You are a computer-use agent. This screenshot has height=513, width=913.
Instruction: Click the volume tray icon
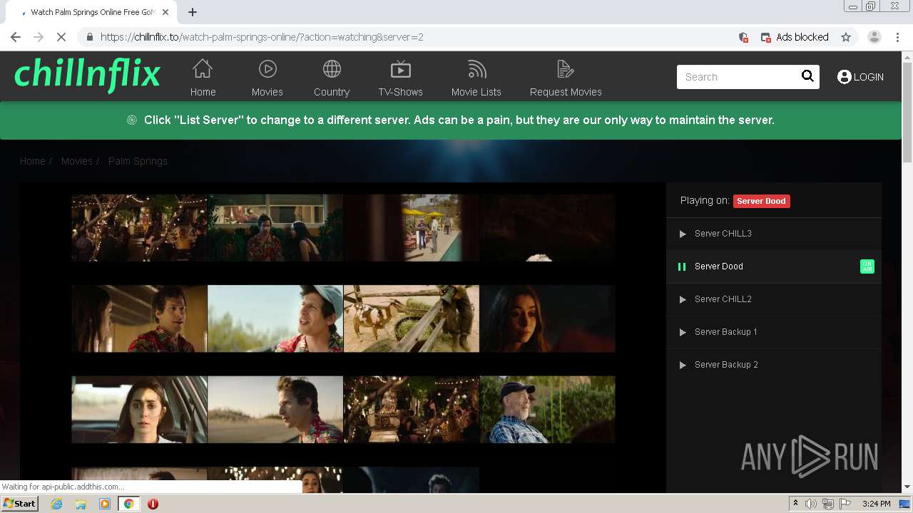coord(811,504)
